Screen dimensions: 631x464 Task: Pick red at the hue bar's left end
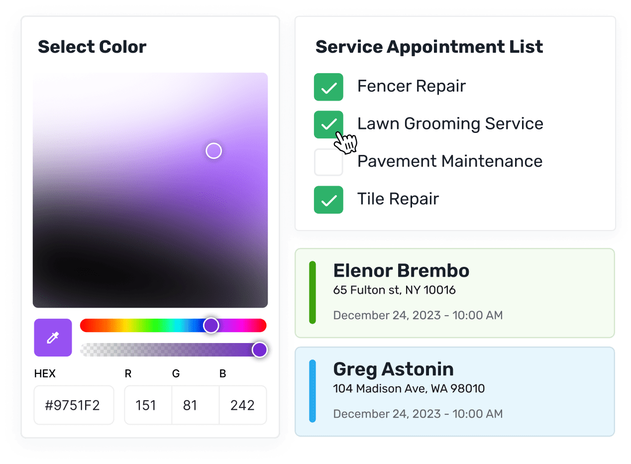click(86, 326)
